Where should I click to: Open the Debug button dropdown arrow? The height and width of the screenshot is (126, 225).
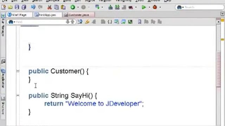(x=160, y=7)
